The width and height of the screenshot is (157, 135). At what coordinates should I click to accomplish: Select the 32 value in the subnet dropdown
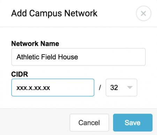coord(114,87)
